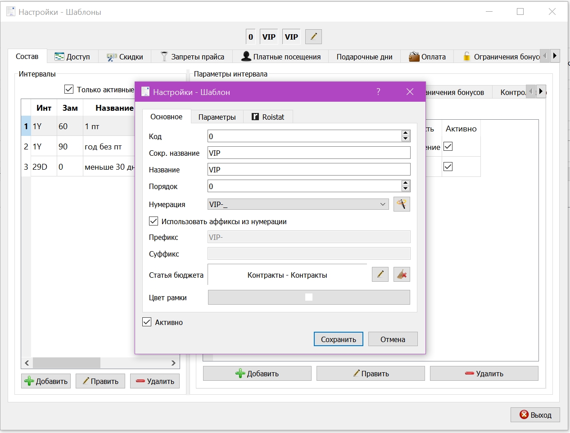Viewport: 570px width, 433px height.
Task: Open numbering settings wrench icon
Action: tap(402, 204)
